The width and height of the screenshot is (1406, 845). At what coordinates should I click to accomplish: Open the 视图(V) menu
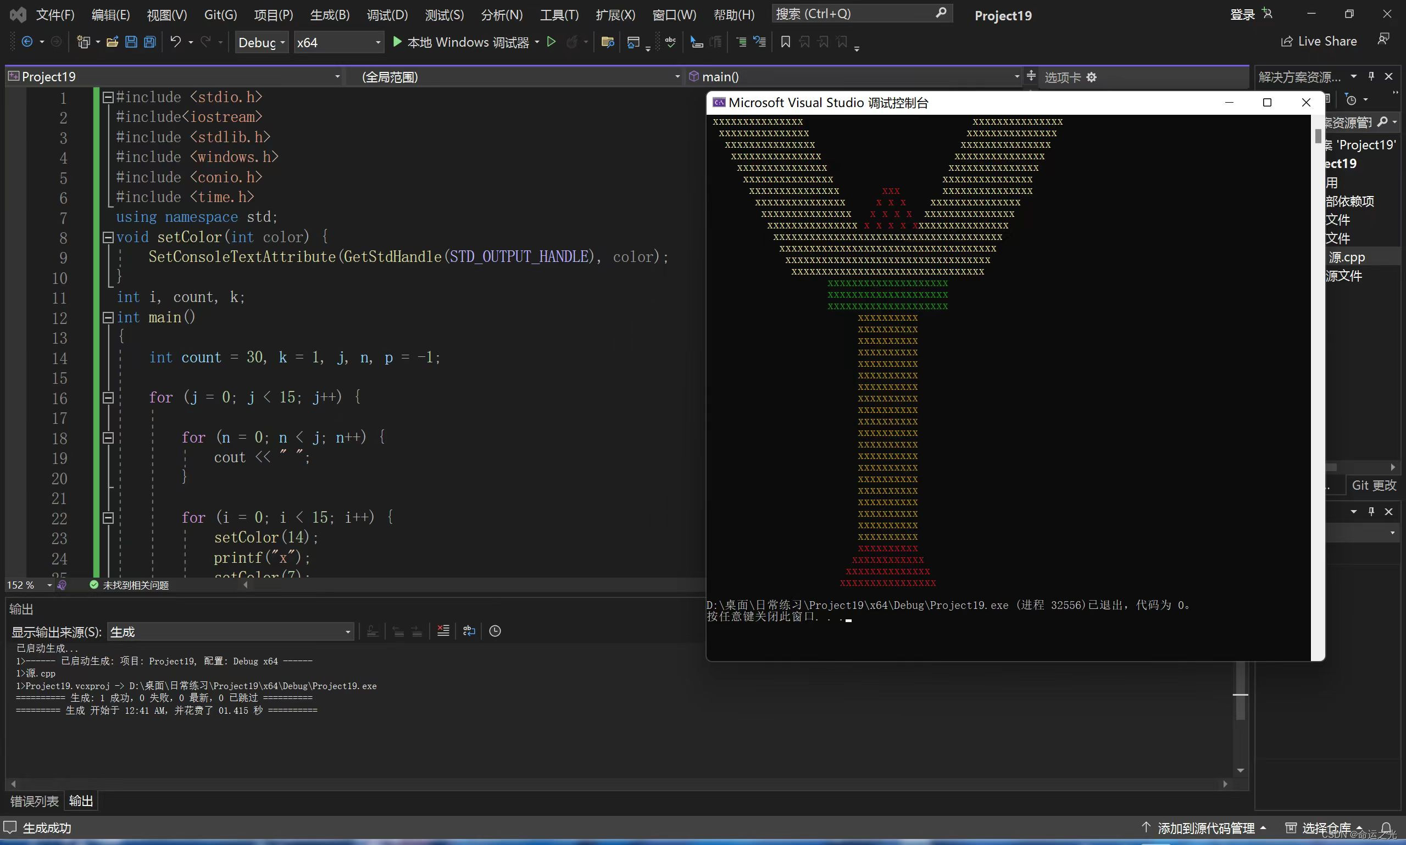coord(167,15)
